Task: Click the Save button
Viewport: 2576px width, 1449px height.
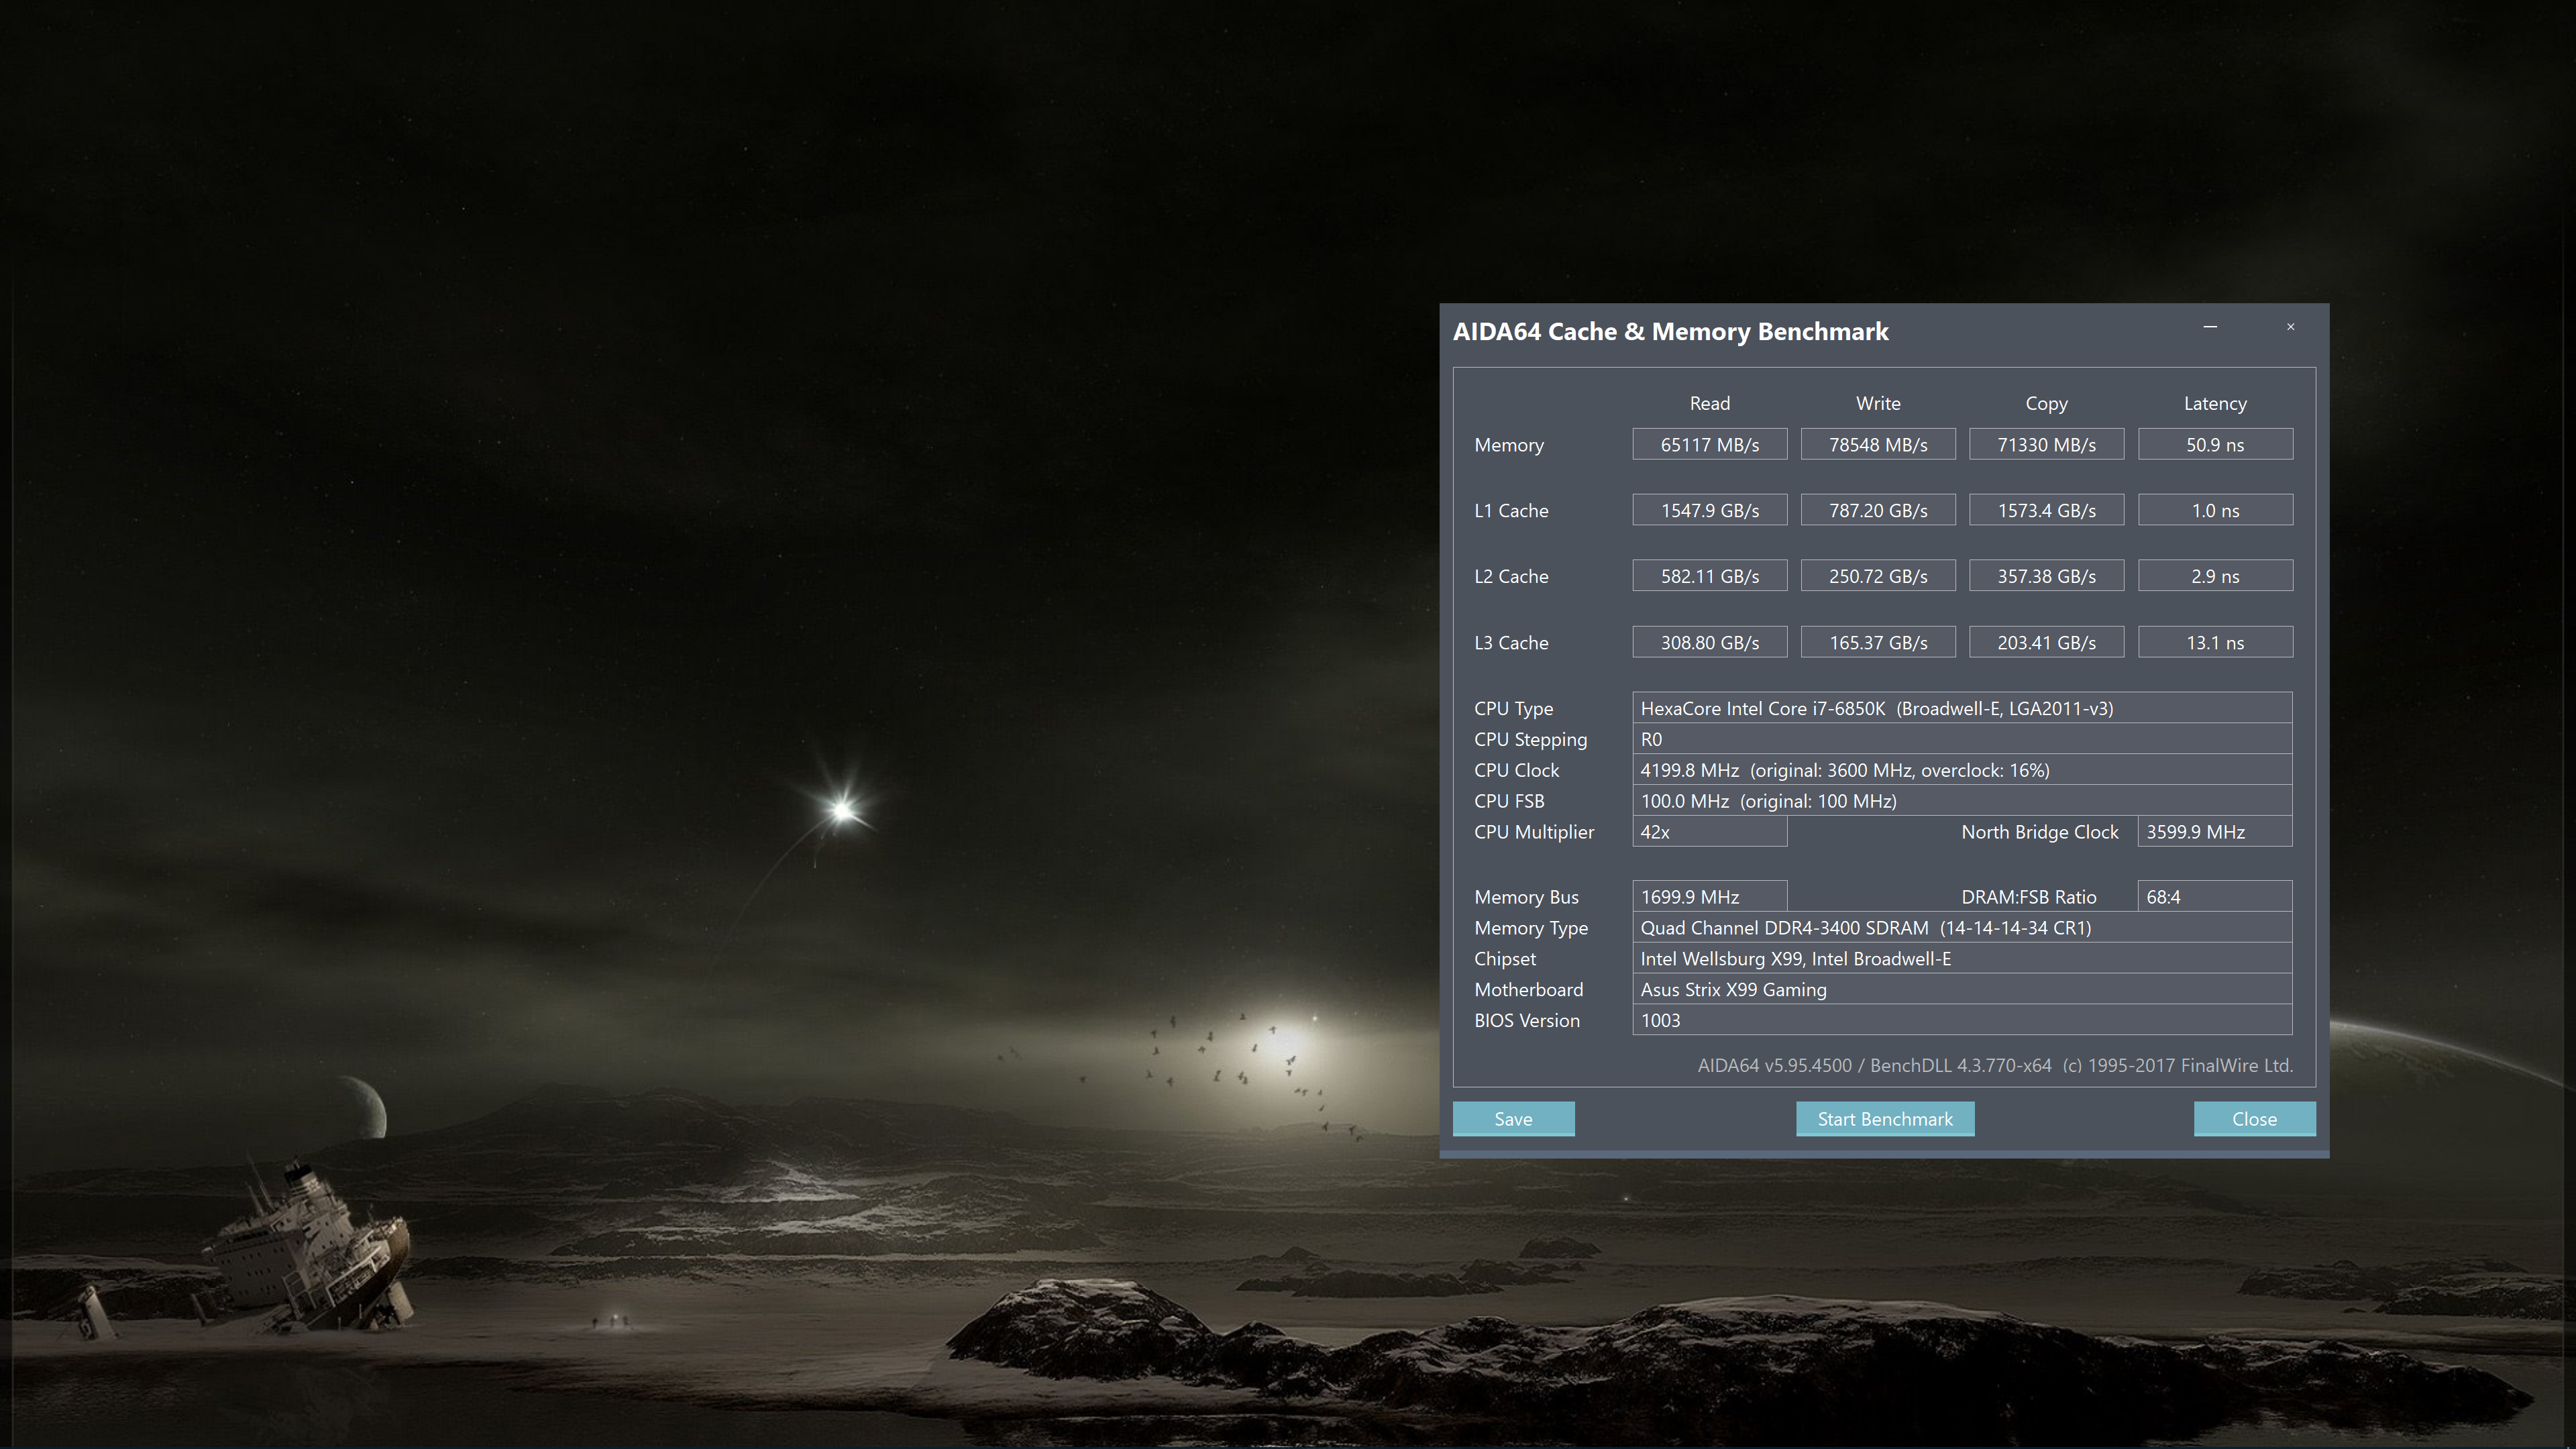Action: click(1513, 1119)
